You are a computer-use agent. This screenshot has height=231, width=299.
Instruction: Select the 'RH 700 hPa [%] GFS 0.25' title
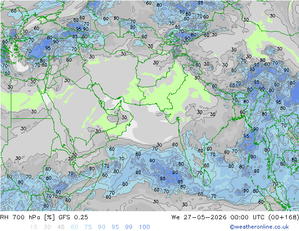[x=44, y=217]
